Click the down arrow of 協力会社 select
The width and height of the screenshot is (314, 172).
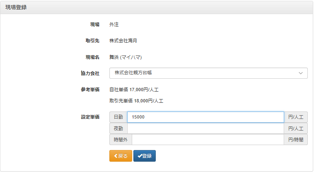click(301, 73)
